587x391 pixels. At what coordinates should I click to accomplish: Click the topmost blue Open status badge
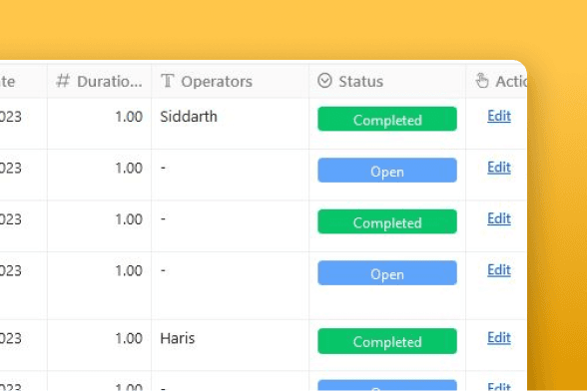pyautogui.click(x=387, y=171)
